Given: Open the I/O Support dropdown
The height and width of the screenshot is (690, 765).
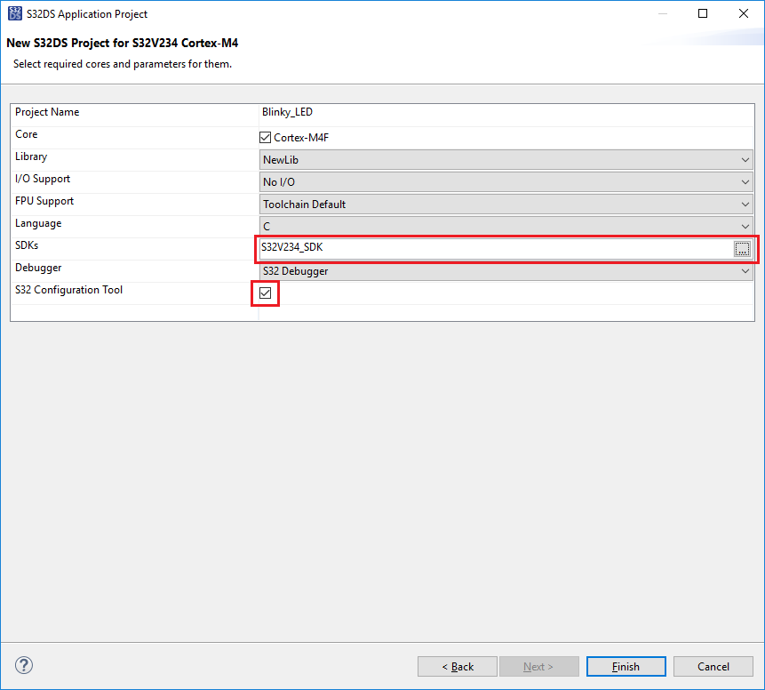Looking at the screenshot, I should [506, 182].
